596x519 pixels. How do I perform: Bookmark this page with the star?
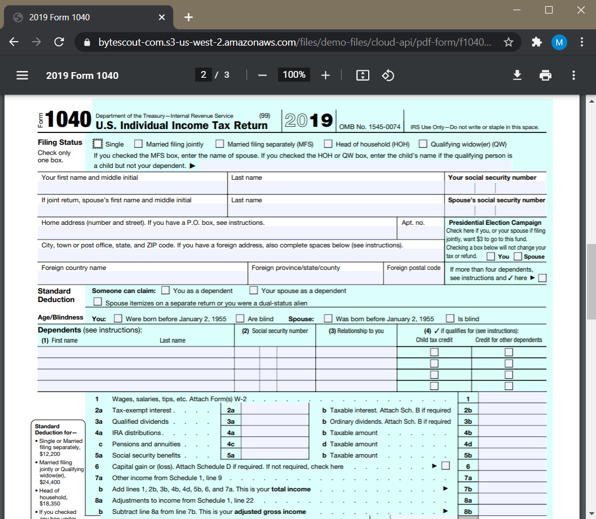point(508,42)
